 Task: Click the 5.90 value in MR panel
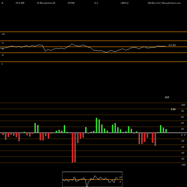pyautogui.click(x=173, y=109)
